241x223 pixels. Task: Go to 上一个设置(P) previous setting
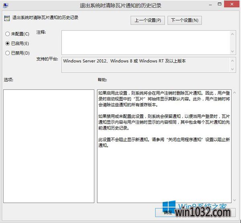(x=148, y=20)
